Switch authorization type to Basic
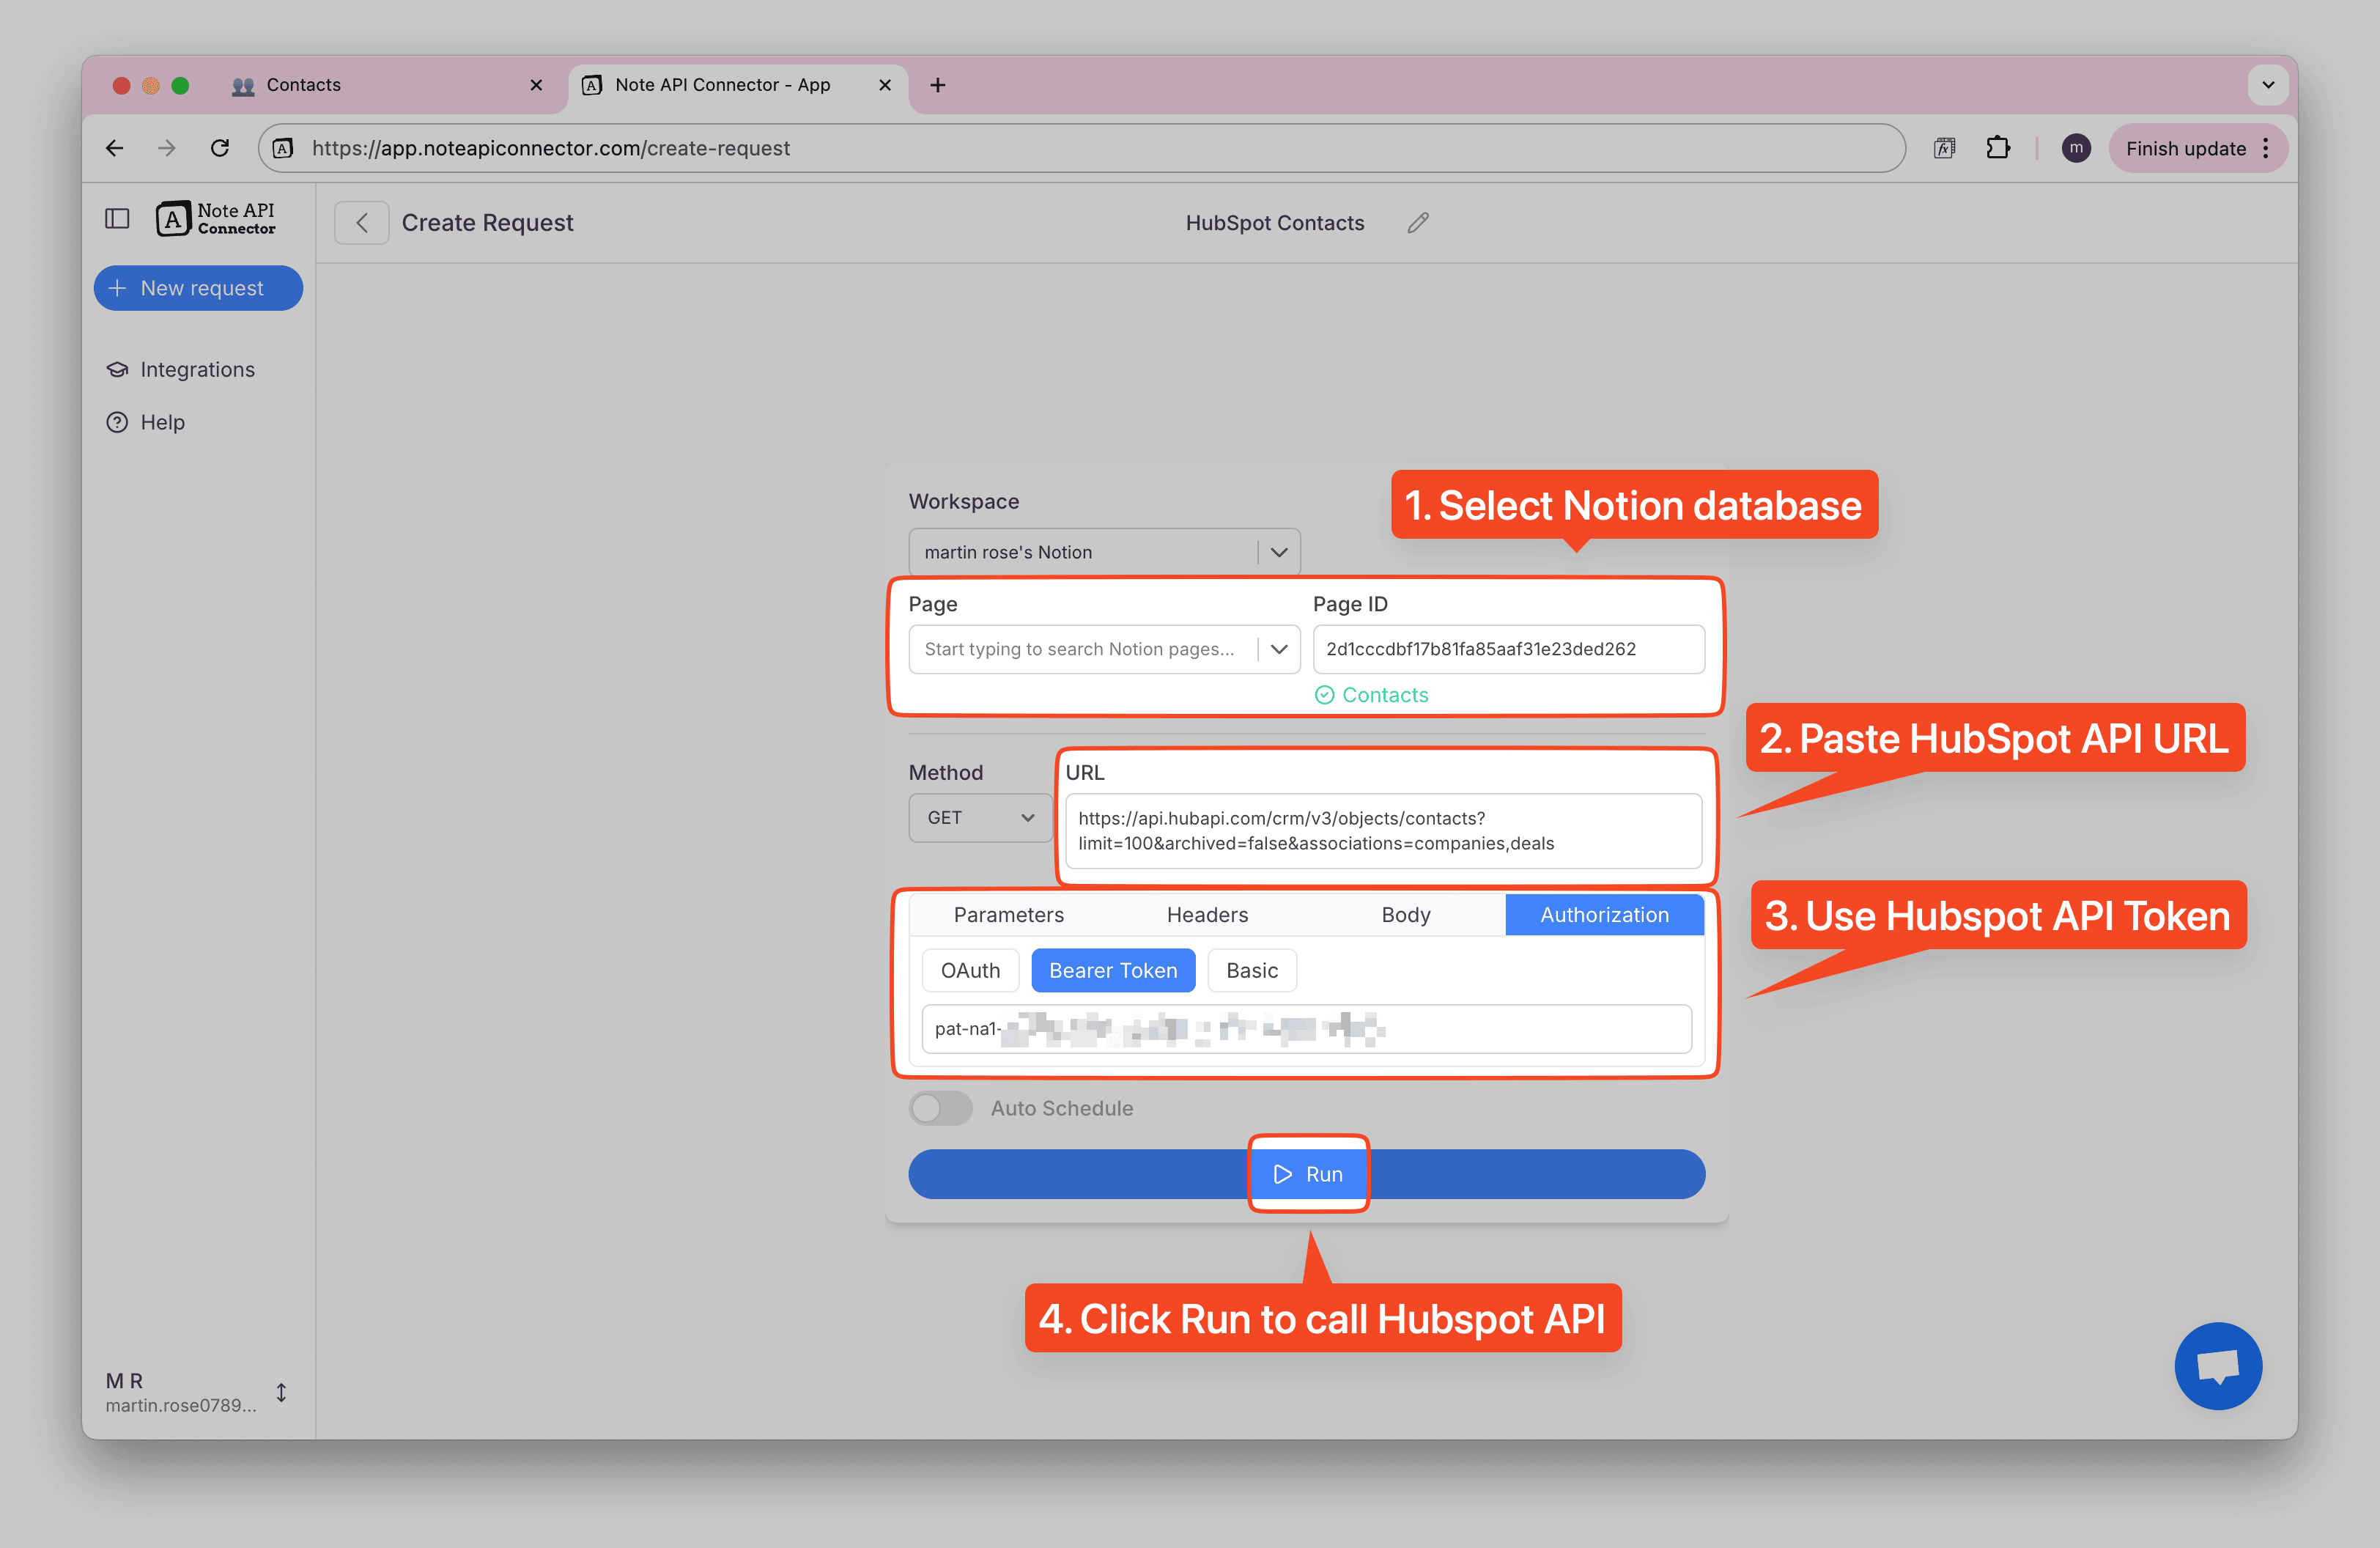Screen dimensions: 2380x1548 coord(1251,970)
